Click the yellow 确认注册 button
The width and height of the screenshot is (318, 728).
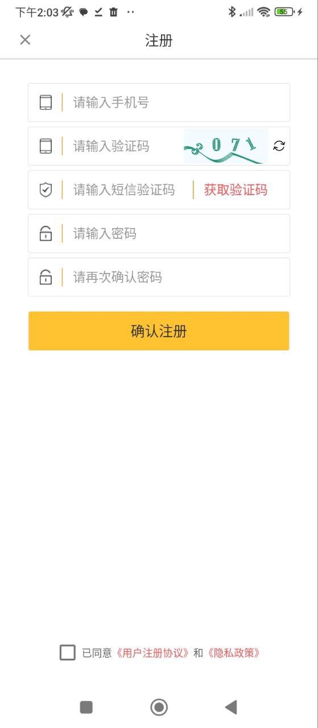point(159,331)
